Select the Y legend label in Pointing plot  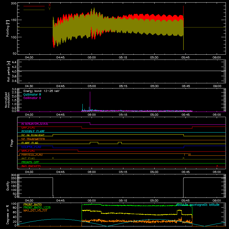pos(50,9)
